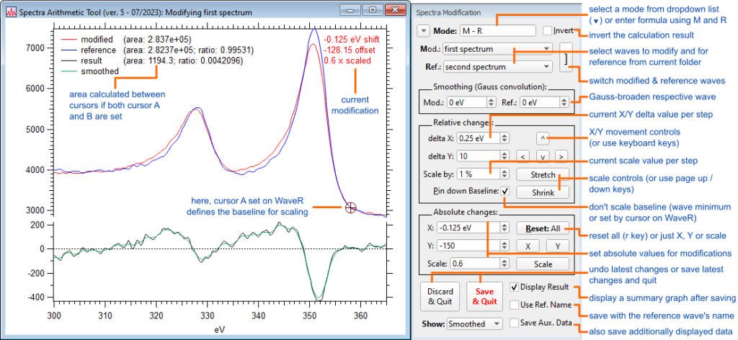
Task: Click the 'reference' legend entry in the graph
Action: (x=98, y=50)
